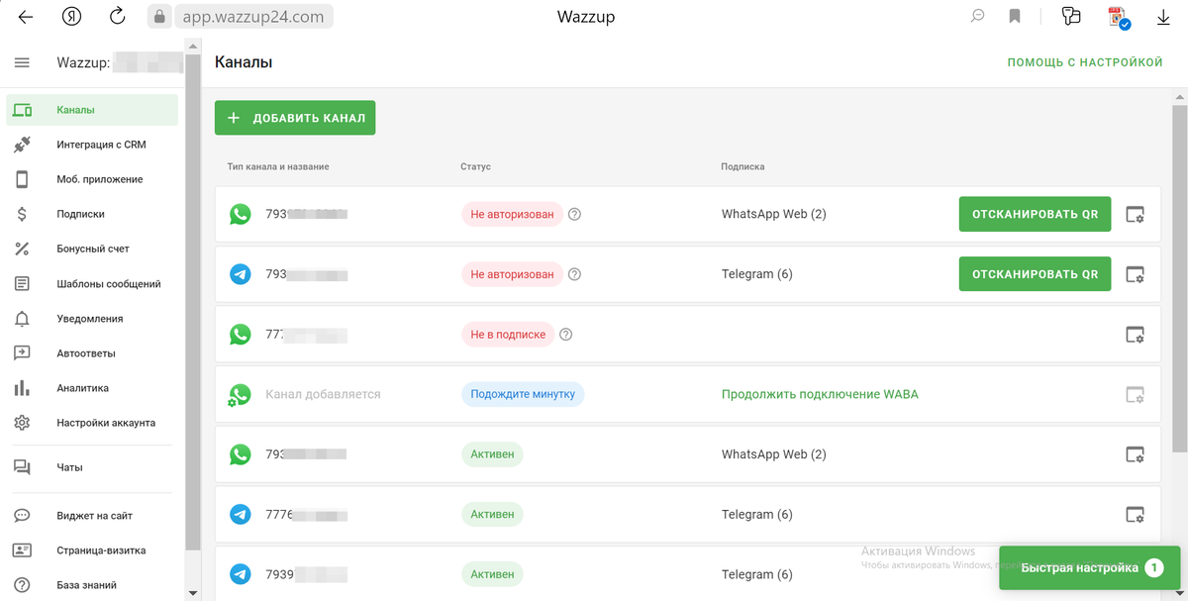Open browser downloads arrow

(x=1163, y=17)
